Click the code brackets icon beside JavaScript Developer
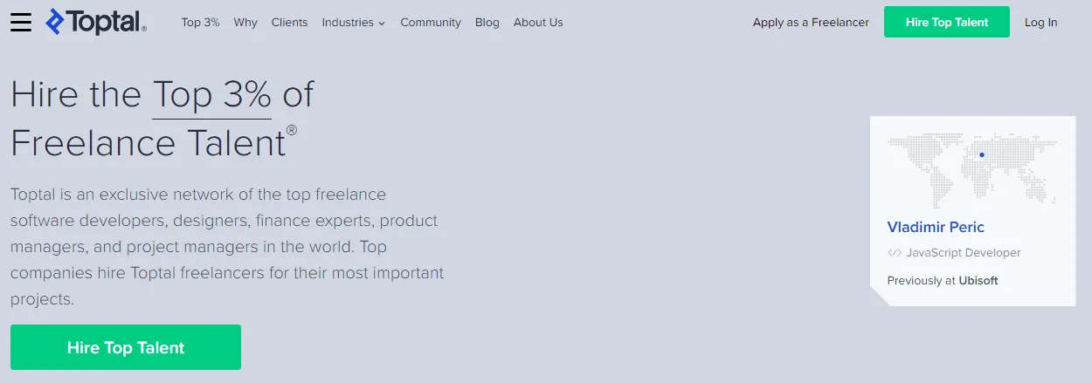 click(x=894, y=253)
